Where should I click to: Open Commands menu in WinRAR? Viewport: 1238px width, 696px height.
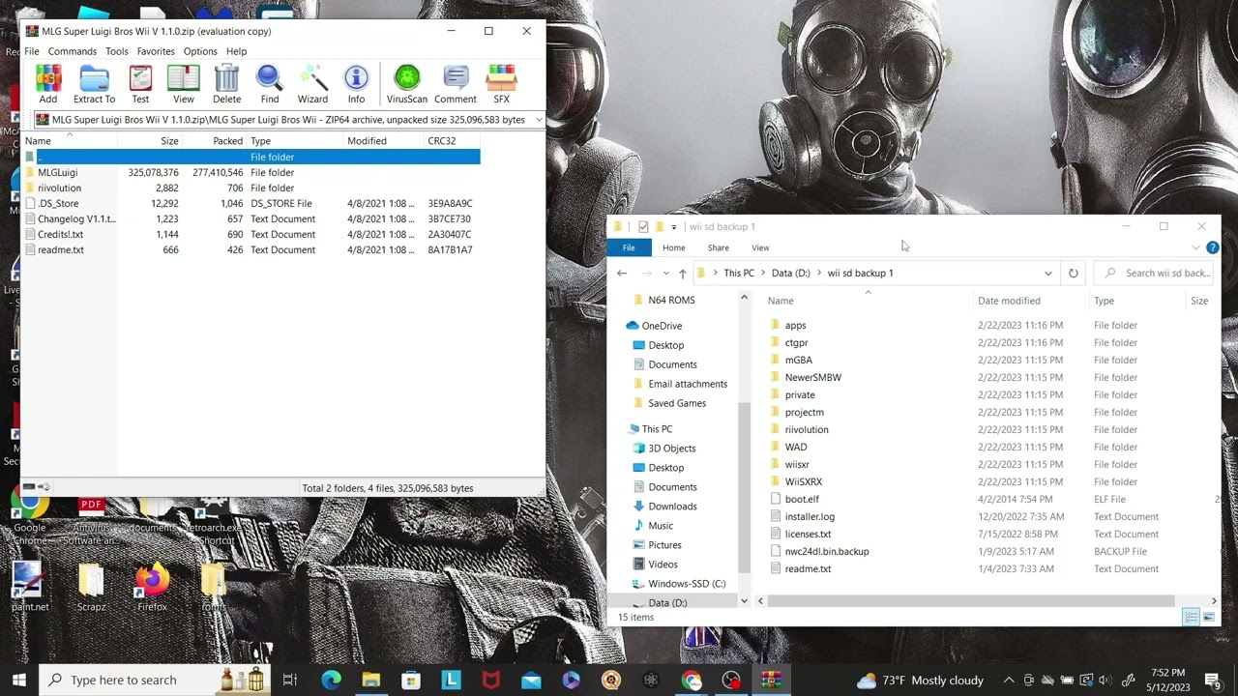(73, 51)
